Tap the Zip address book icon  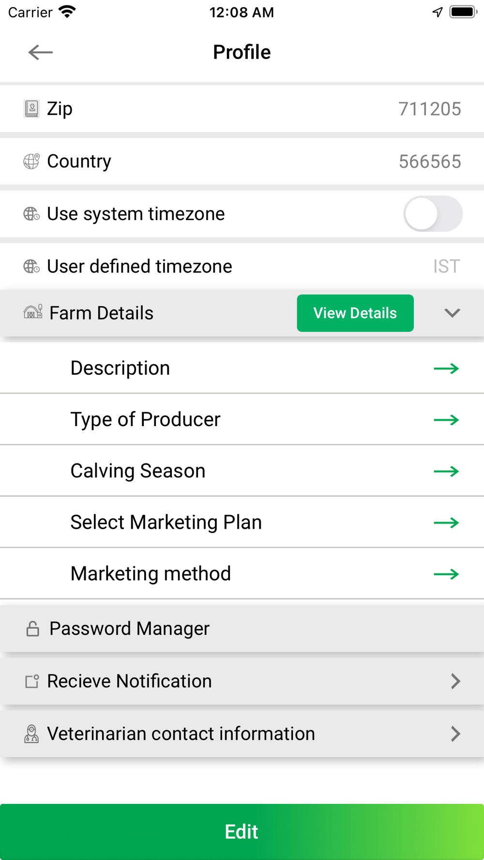point(31,109)
